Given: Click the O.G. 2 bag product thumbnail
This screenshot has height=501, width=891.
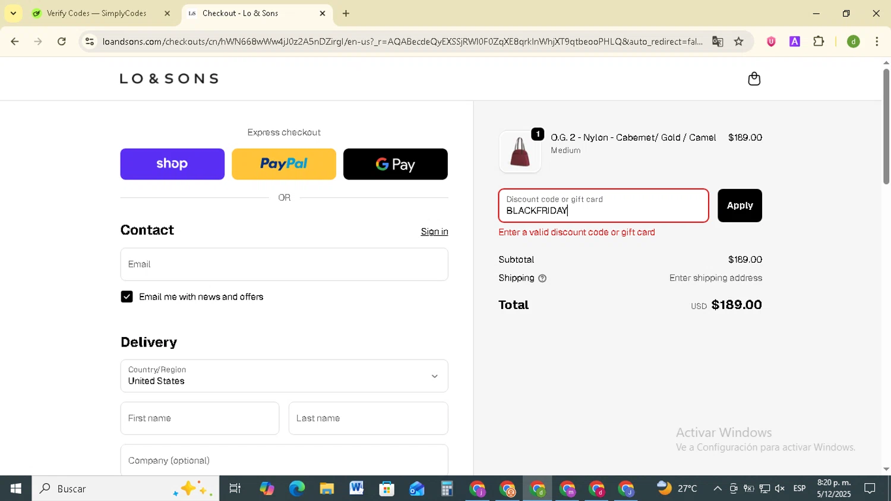Looking at the screenshot, I should 520,152.
